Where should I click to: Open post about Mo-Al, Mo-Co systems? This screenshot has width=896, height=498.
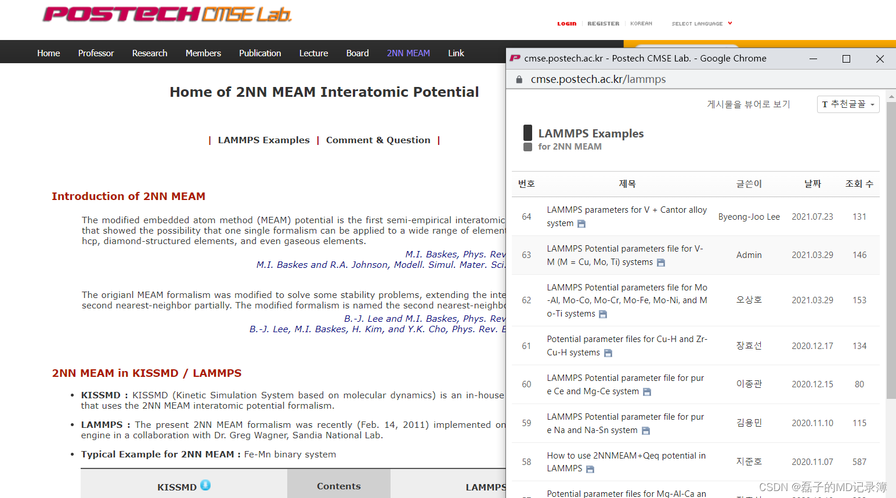(x=627, y=300)
